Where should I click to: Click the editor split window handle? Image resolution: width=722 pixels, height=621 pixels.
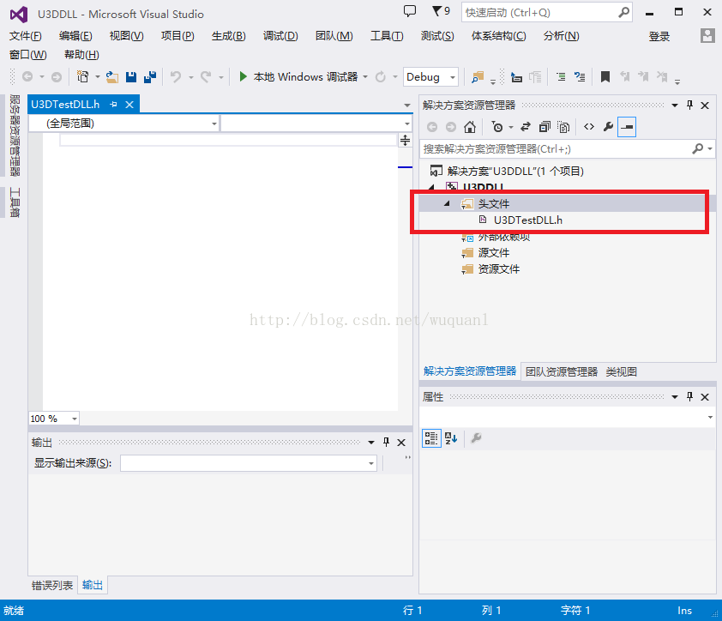(x=405, y=140)
